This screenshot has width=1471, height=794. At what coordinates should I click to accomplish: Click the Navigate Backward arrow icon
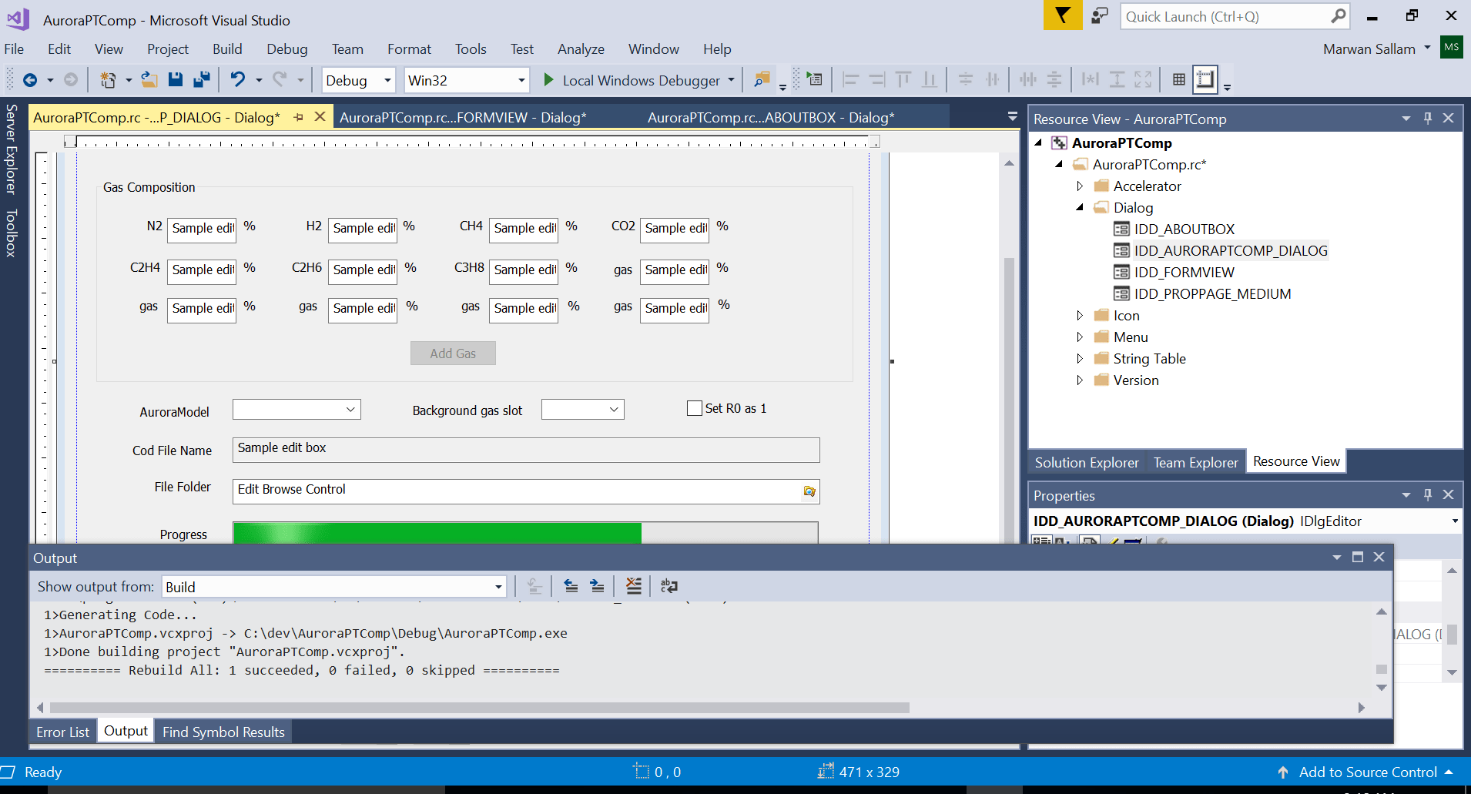[x=30, y=80]
